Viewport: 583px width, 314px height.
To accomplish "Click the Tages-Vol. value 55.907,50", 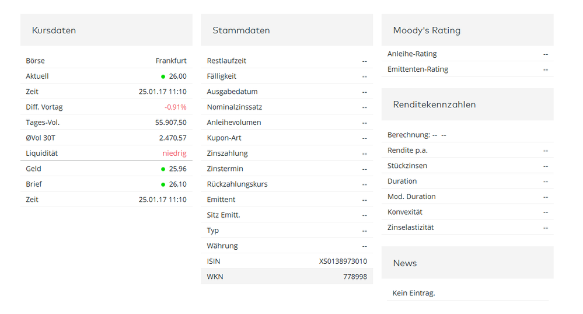I will tap(171, 123).
